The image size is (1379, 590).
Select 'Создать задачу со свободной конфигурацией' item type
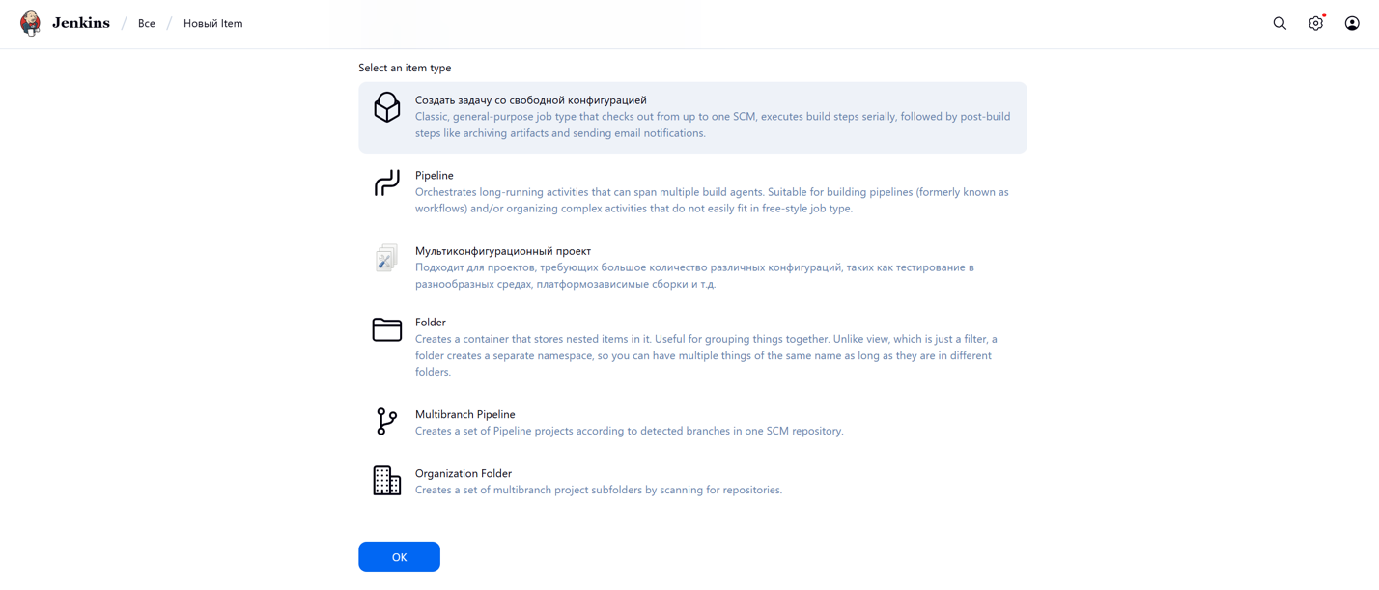click(530, 100)
